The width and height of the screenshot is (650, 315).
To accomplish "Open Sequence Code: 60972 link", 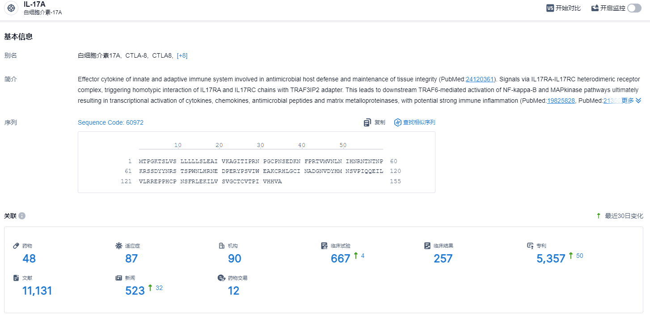I will pos(110,122).
